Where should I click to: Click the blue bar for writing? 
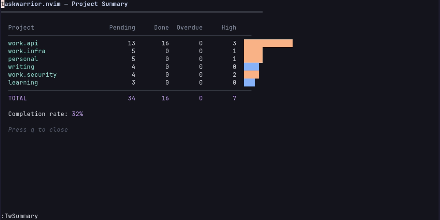(251, 67)
